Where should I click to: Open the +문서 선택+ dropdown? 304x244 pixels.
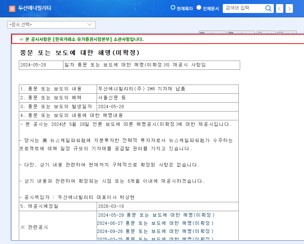click(51, 25)
